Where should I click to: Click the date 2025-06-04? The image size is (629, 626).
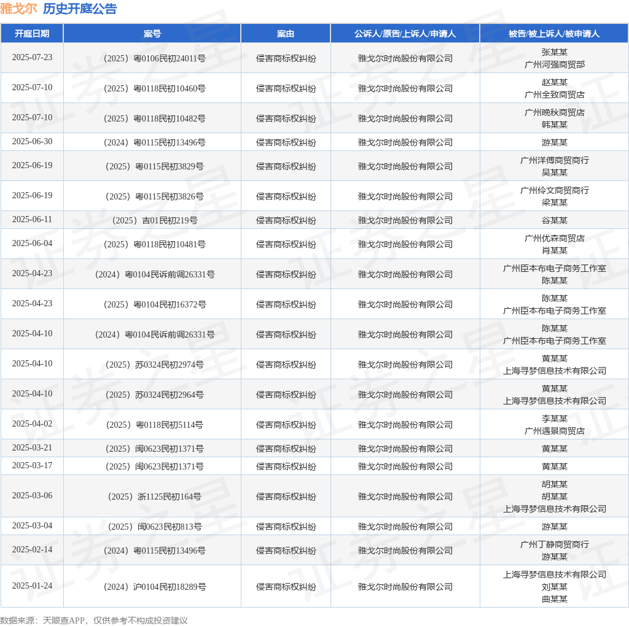(32, 243)
